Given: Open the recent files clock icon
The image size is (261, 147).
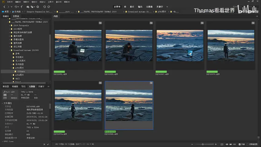Looking at the screenshot, I should 16,7.
